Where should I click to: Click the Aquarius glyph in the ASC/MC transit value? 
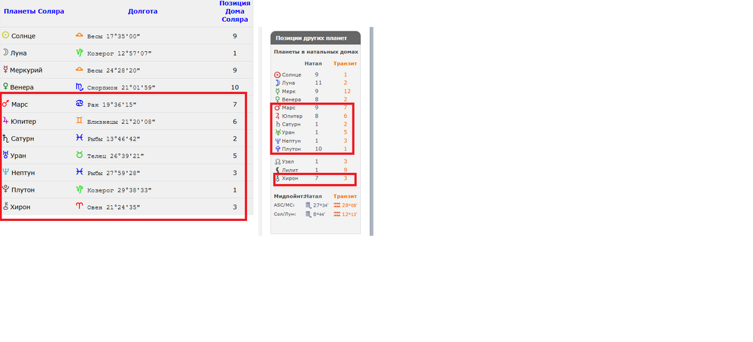[x=337, y=204]
